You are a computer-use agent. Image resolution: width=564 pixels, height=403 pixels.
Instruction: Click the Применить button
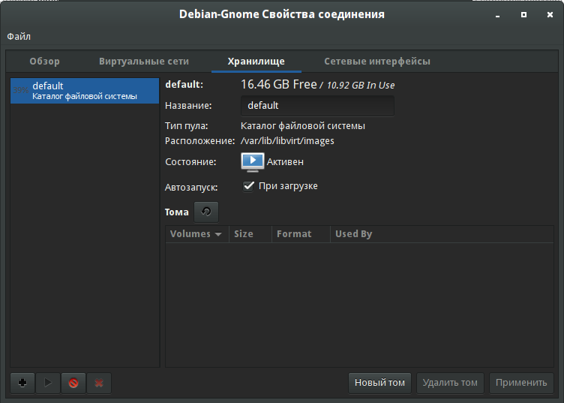[521, 383]
